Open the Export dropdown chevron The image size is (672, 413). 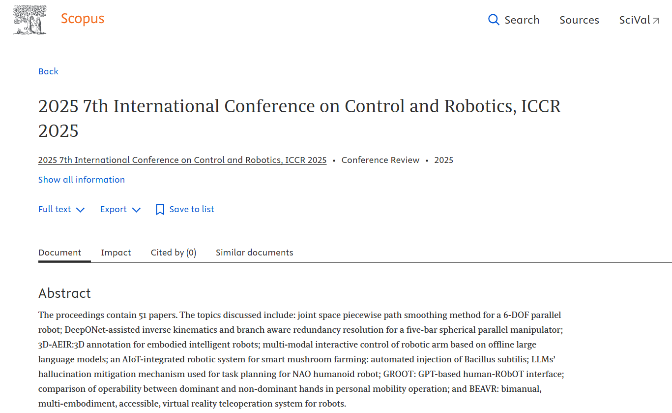[137, 210]
